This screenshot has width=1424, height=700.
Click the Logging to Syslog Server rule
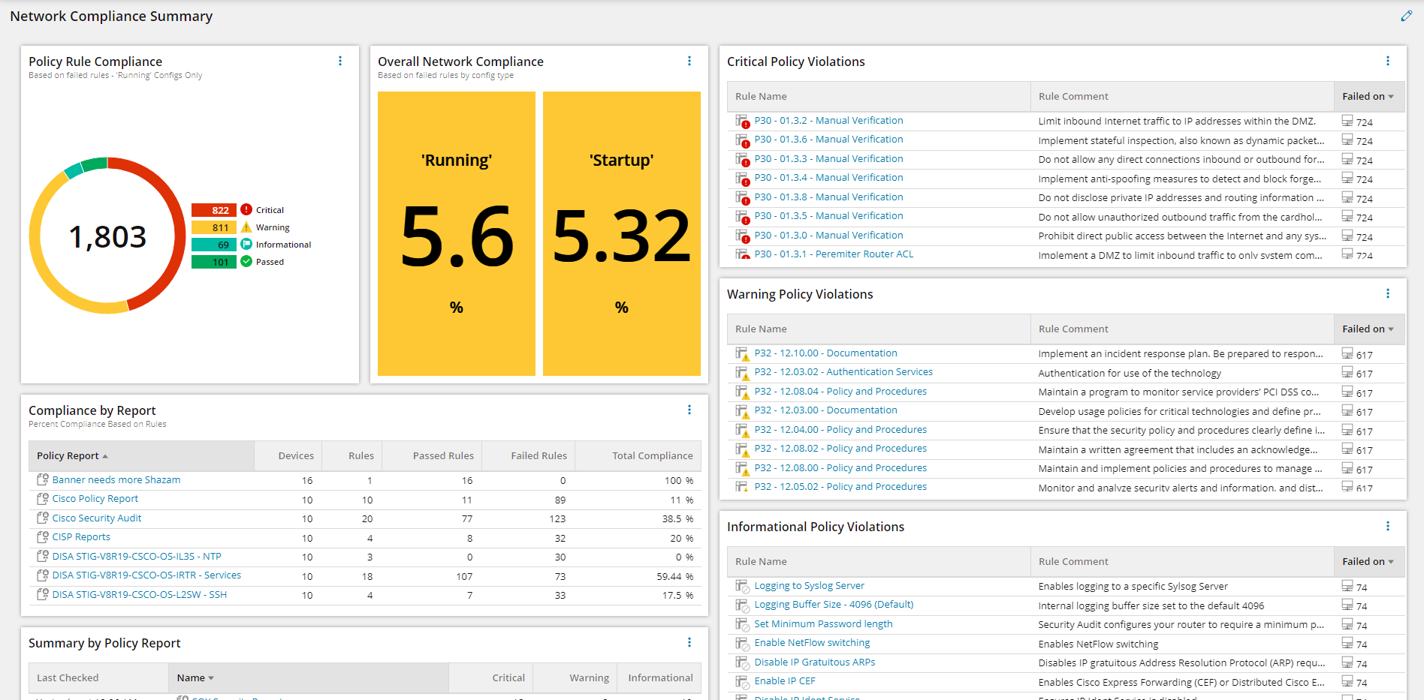click(x=809, y=586)
